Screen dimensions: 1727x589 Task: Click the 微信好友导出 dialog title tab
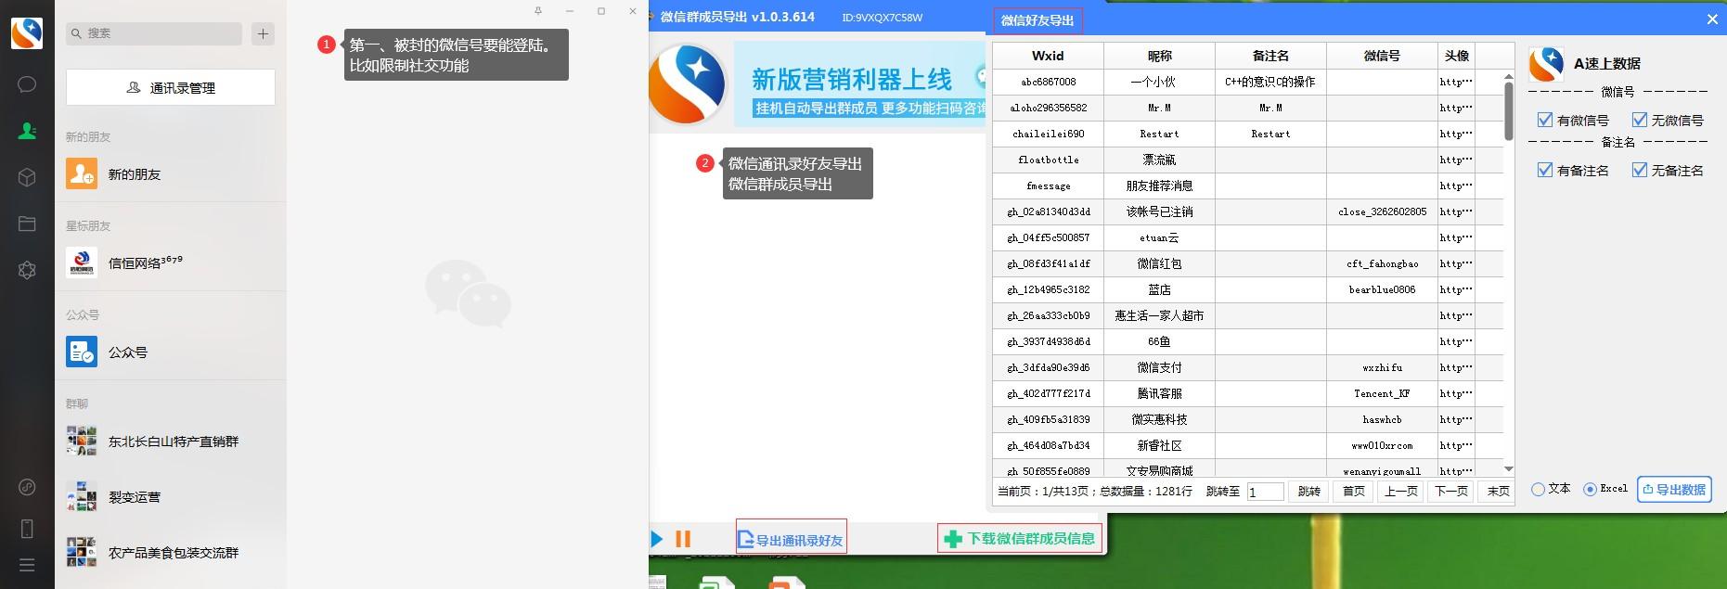click(1037, 20)
